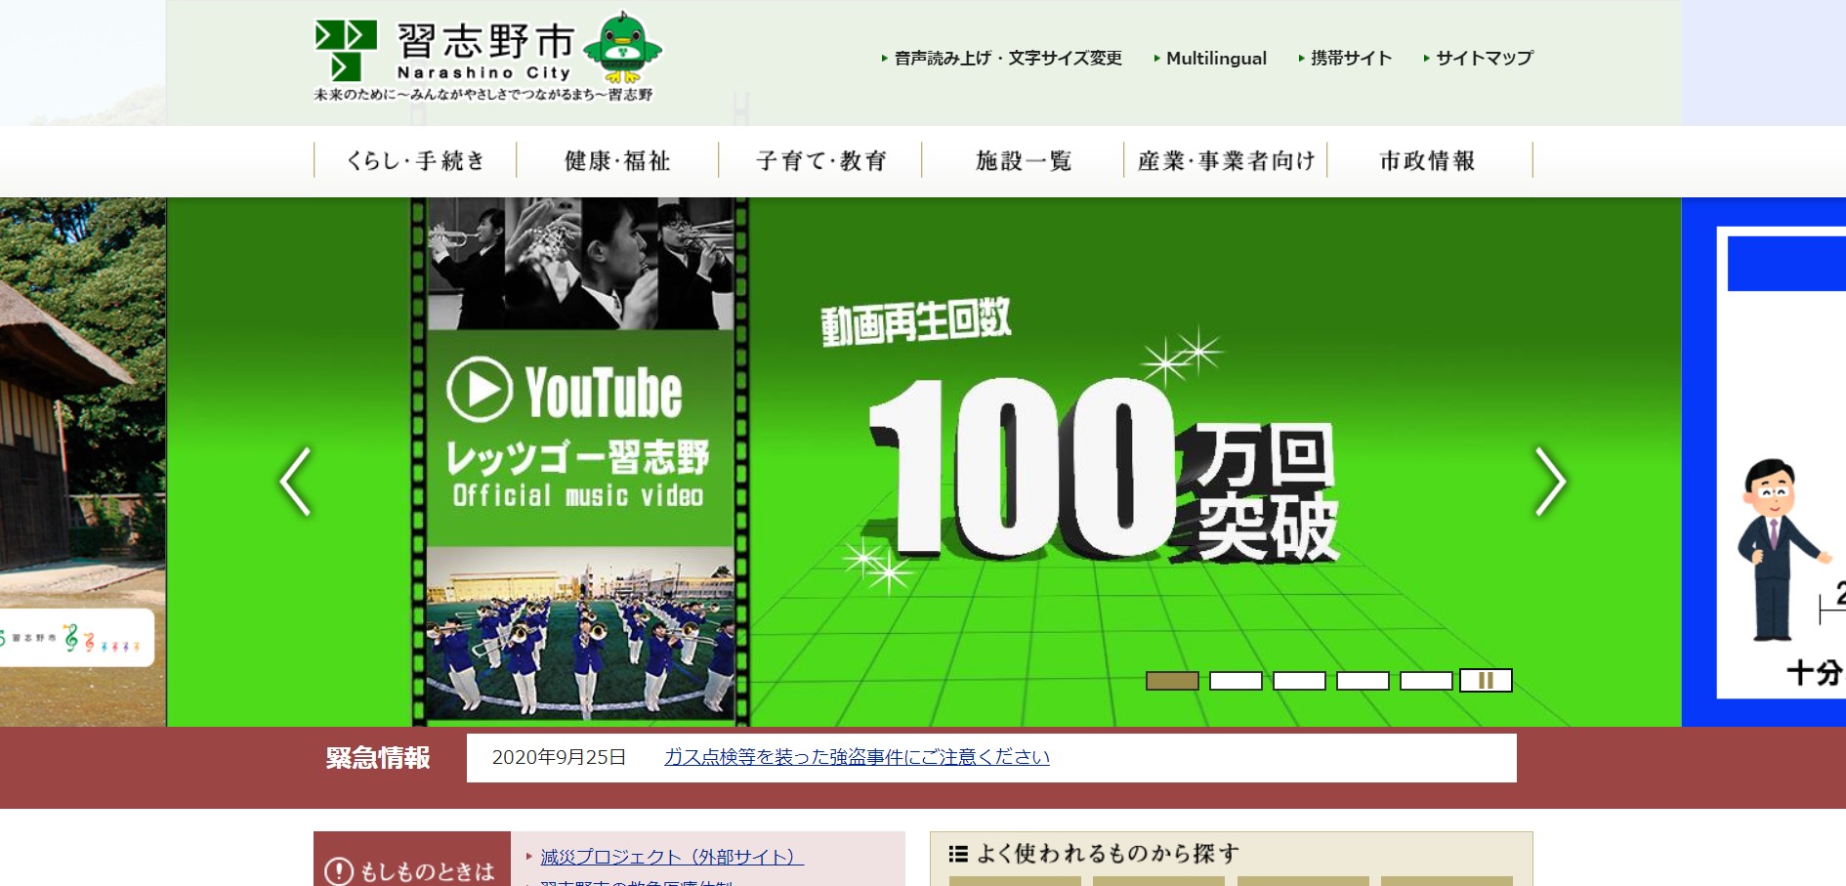Select the fourth carousel slide indicator

click(x=1363, y=681)
